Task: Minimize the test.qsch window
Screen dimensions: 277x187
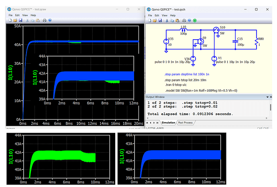Action: [245, 9]
